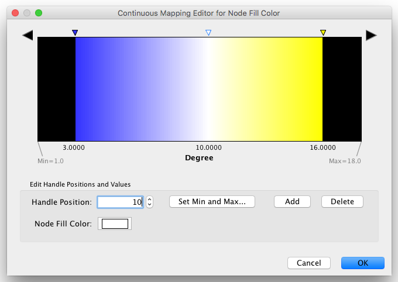The height and width of the screenshot is (282, 398).
Task: Click the right black arrow for above-maximum color
Action: pyautogui.click(x=371, y=36)
